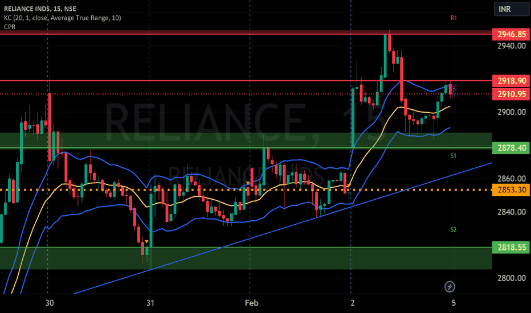
Task: Select the CPR indicator legend
Action: 10,27
